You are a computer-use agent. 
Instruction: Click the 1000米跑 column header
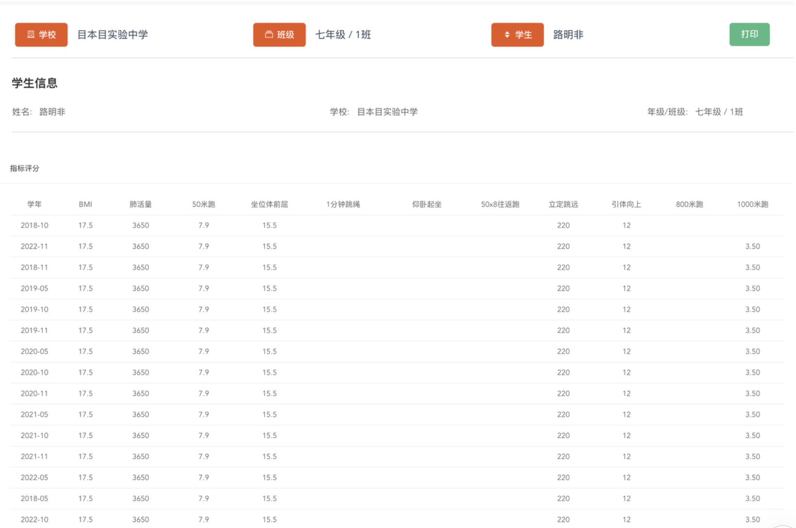pyautogui.click(x=753, y=204)
